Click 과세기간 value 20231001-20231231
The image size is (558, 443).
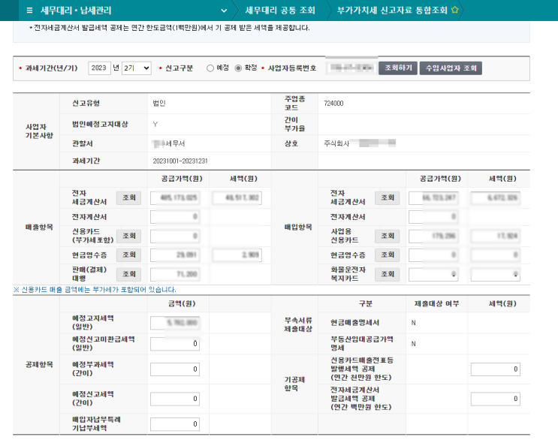coord(180,161)
